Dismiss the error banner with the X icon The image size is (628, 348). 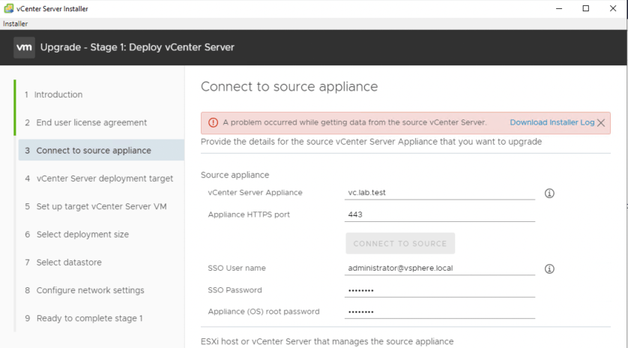[x=601, y=123]
